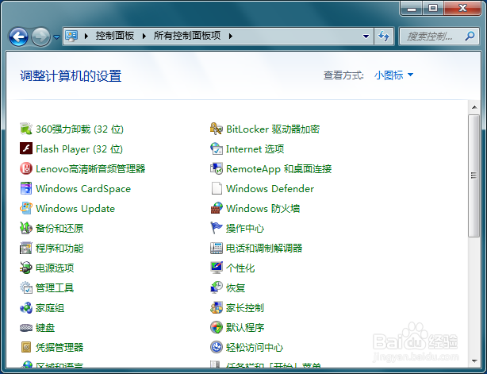Image resolution: width=487 pixels, height=374 pixels.
Task: Click the Internet 选项 globe icon
Action: point(217,149)
